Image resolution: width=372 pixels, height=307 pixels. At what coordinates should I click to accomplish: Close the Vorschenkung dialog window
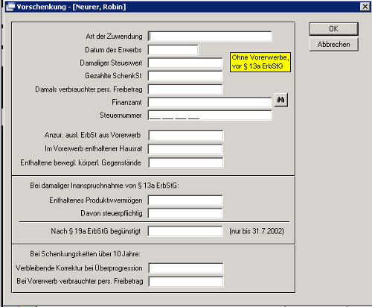(365, 7)
